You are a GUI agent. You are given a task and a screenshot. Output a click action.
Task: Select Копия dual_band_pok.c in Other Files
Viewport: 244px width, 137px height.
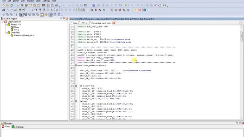24,35
